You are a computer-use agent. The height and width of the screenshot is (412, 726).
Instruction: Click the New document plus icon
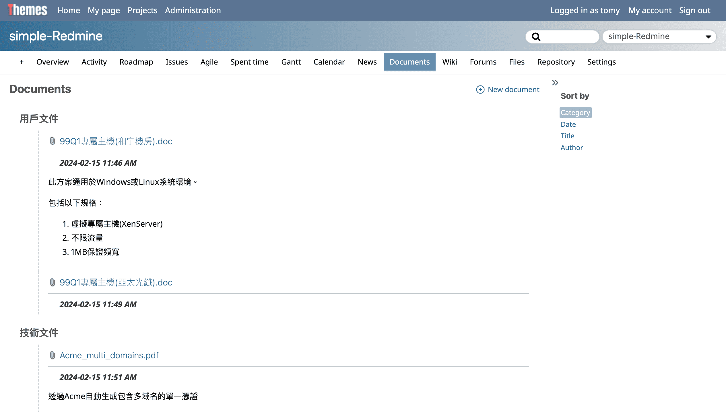click(480, 90)
